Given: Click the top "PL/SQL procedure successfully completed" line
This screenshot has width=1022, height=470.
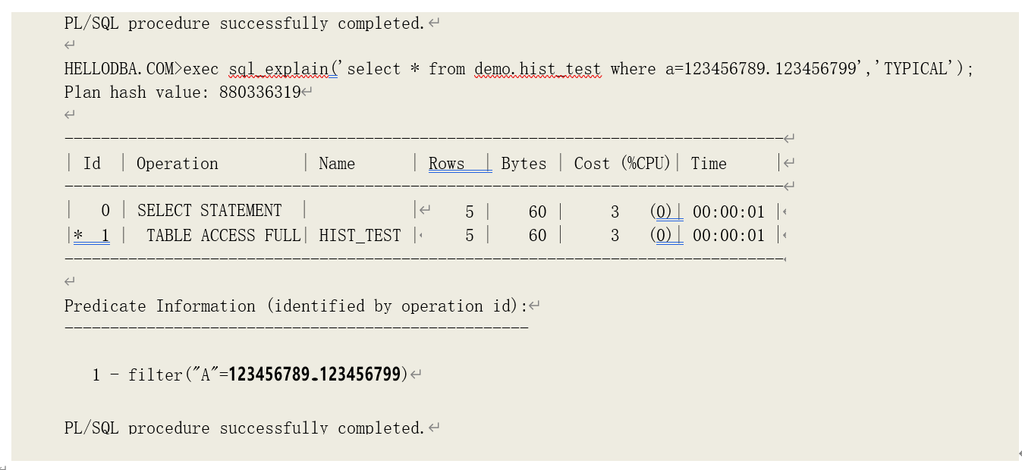Looking at the screenshot, I should pos(244,23).
